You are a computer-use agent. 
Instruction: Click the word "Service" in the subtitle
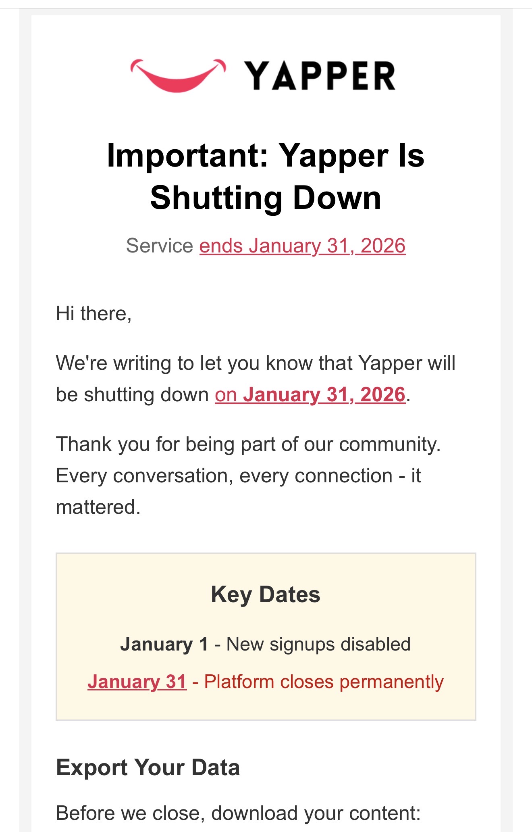coord(160,246)
